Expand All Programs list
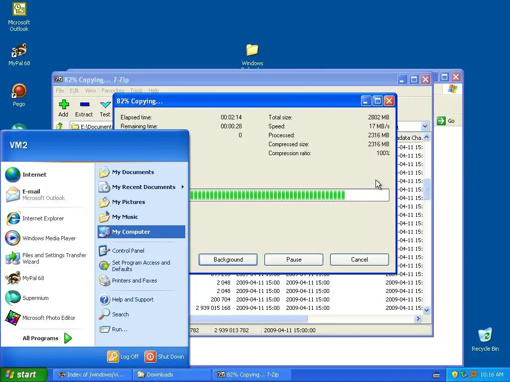Viewport: 510px width, 382px height. [47, 338]
